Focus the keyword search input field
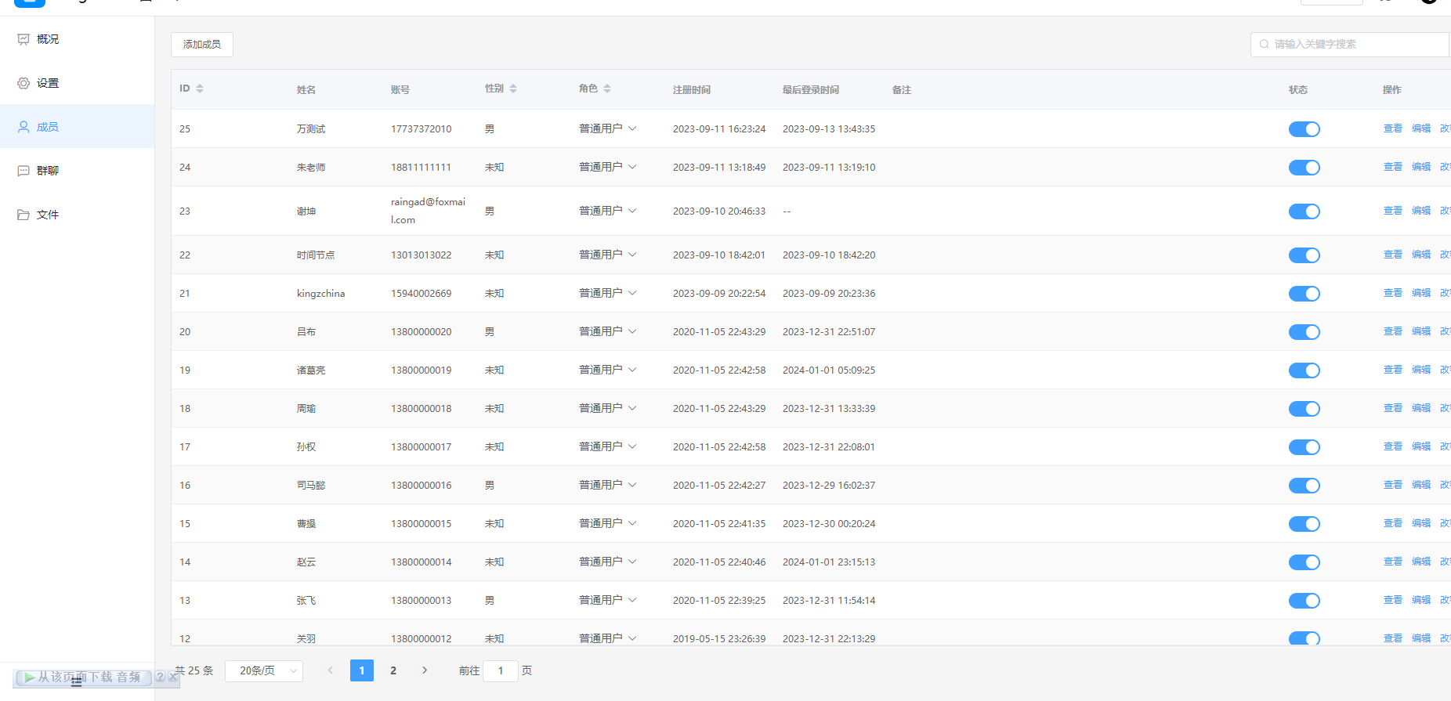1451x701 pixels. [1355, 45]
